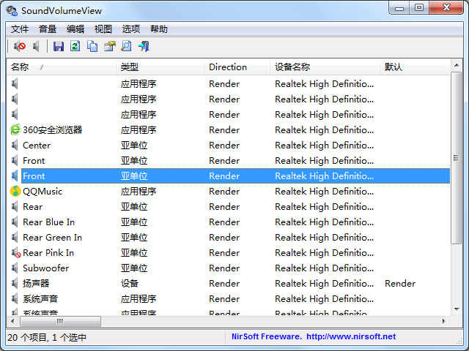The image size is (469, 351).
Task: Click the Find magnifier toolbar icon
Action: coord(126,46)
